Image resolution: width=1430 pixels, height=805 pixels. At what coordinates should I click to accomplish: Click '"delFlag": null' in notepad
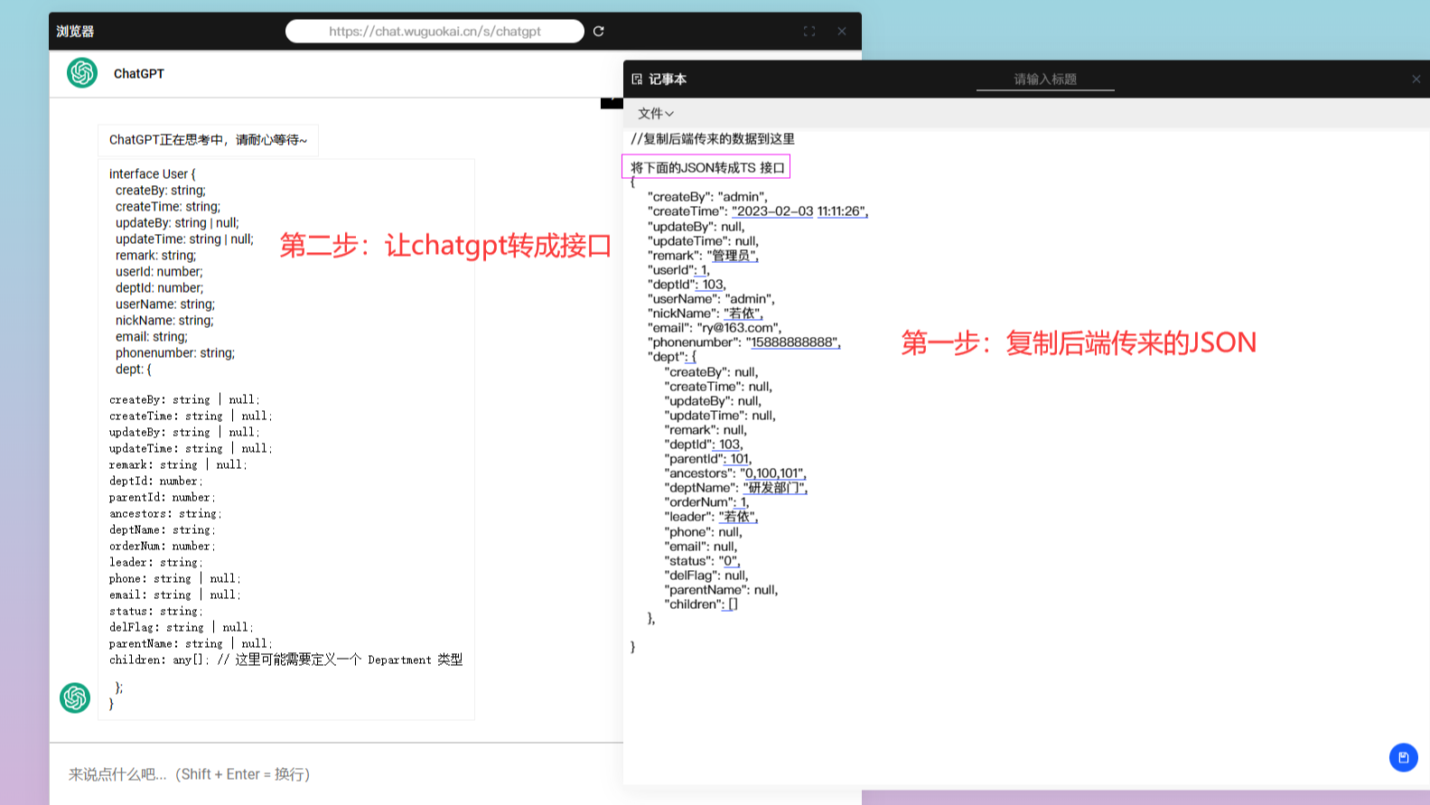(706, 575)
